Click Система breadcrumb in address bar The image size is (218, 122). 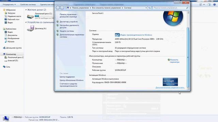pos(127,8)
